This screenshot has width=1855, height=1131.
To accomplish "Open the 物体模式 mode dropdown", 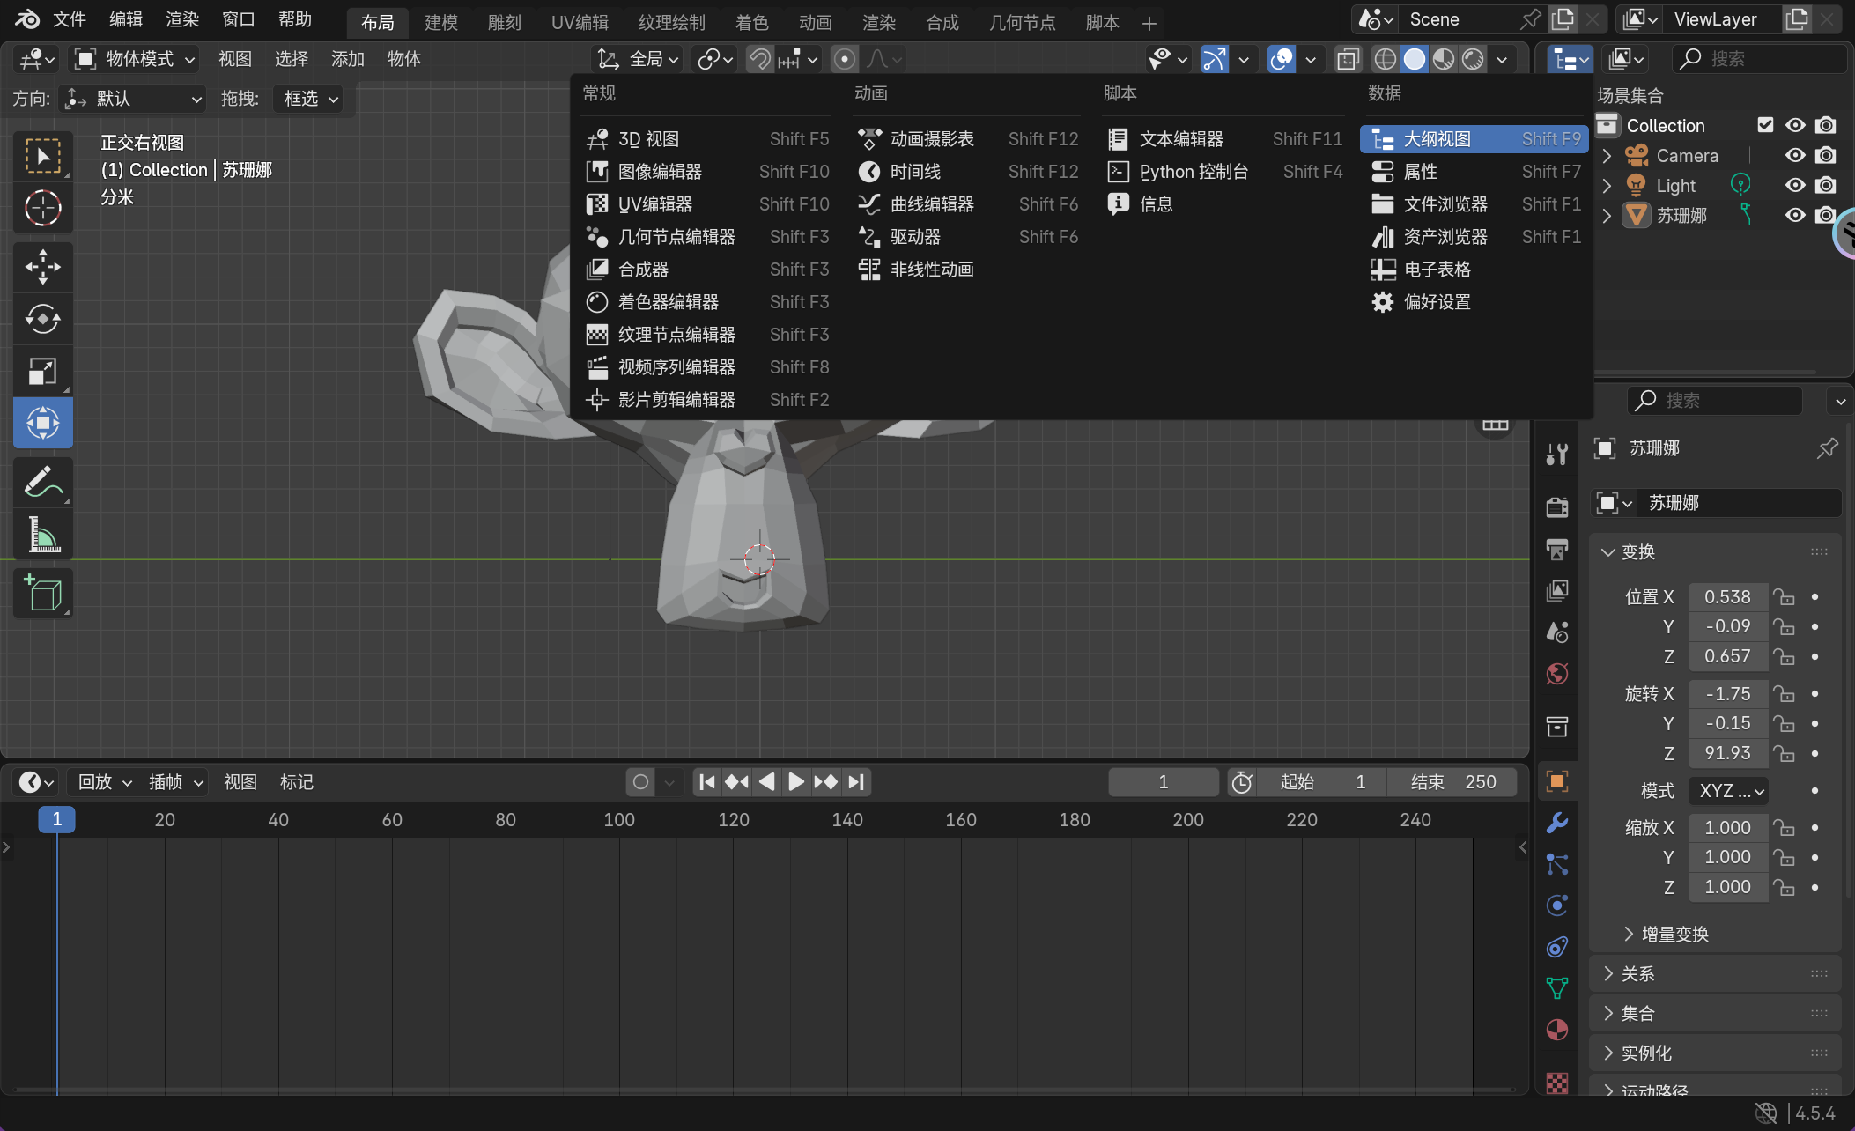I will coord(135,59).
